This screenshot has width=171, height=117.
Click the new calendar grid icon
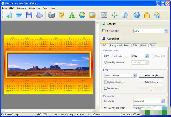point(19,15)
